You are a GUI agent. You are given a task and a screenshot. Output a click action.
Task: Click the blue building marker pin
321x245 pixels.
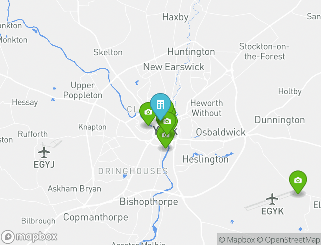pos(160,106)
